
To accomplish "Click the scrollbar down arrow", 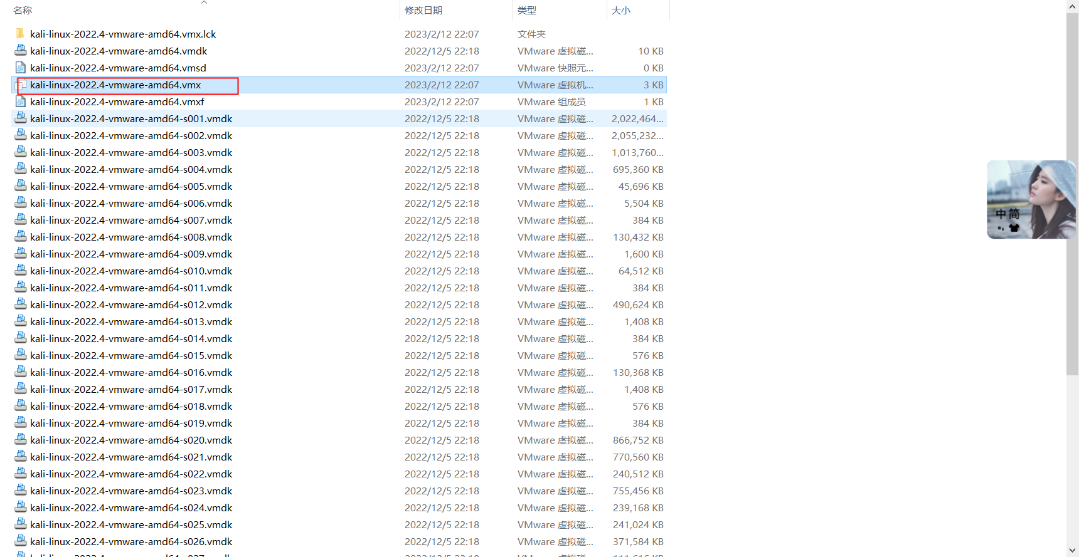I will [1072, 550].
